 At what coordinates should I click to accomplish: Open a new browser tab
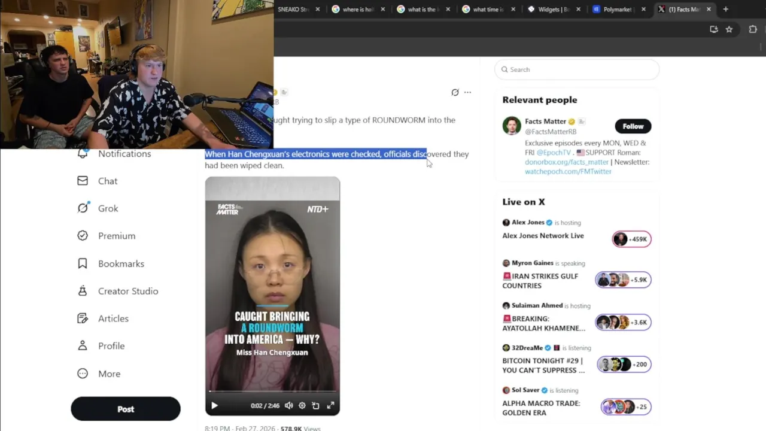(x=725, y=9)
